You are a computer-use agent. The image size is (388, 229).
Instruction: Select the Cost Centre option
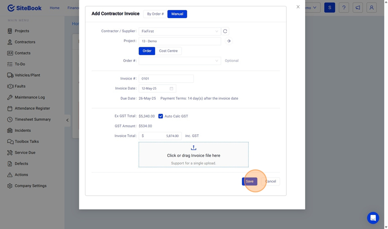[x=168, y=51]
